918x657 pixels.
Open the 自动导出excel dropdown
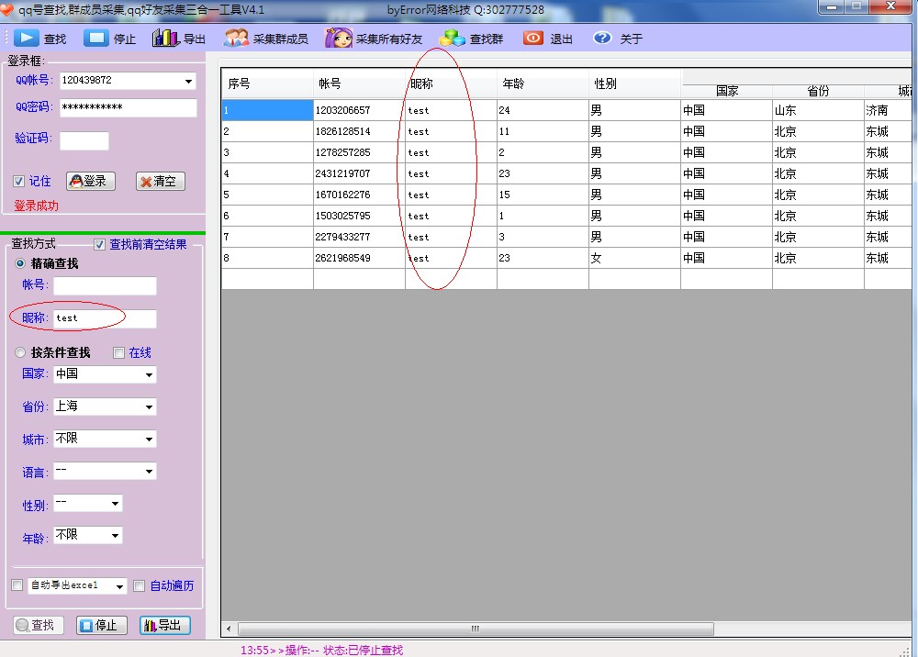point(119,586)
